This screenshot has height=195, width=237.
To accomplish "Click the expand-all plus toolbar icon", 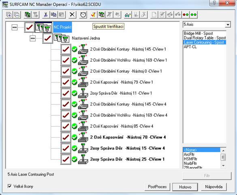I will 9,15.
